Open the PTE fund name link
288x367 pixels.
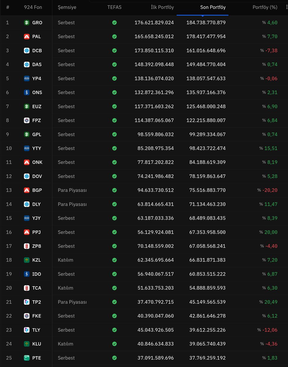(x=36, y=358)
